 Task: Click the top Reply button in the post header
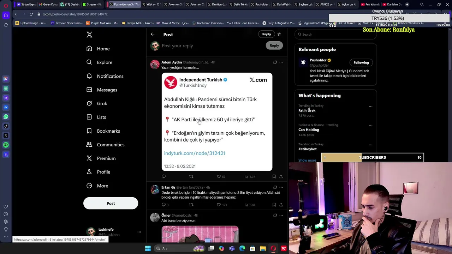tap(267, 34)
